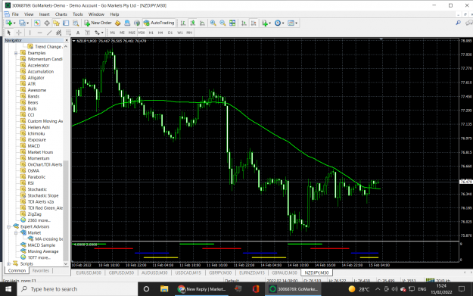Open the profiles dropdown arrow
This screenshot has height=296, width=473.
point(28,23)
